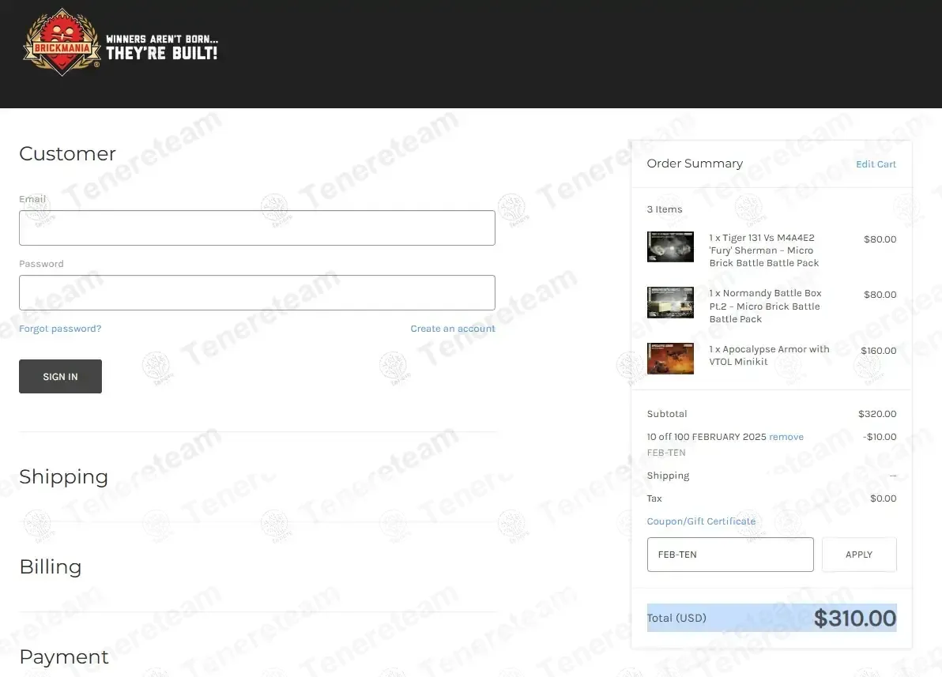The height and width of the screenshot is (677, 942).
Task: Select the Apocalypse Armor product thumbnail
Action: coord(670,358)
